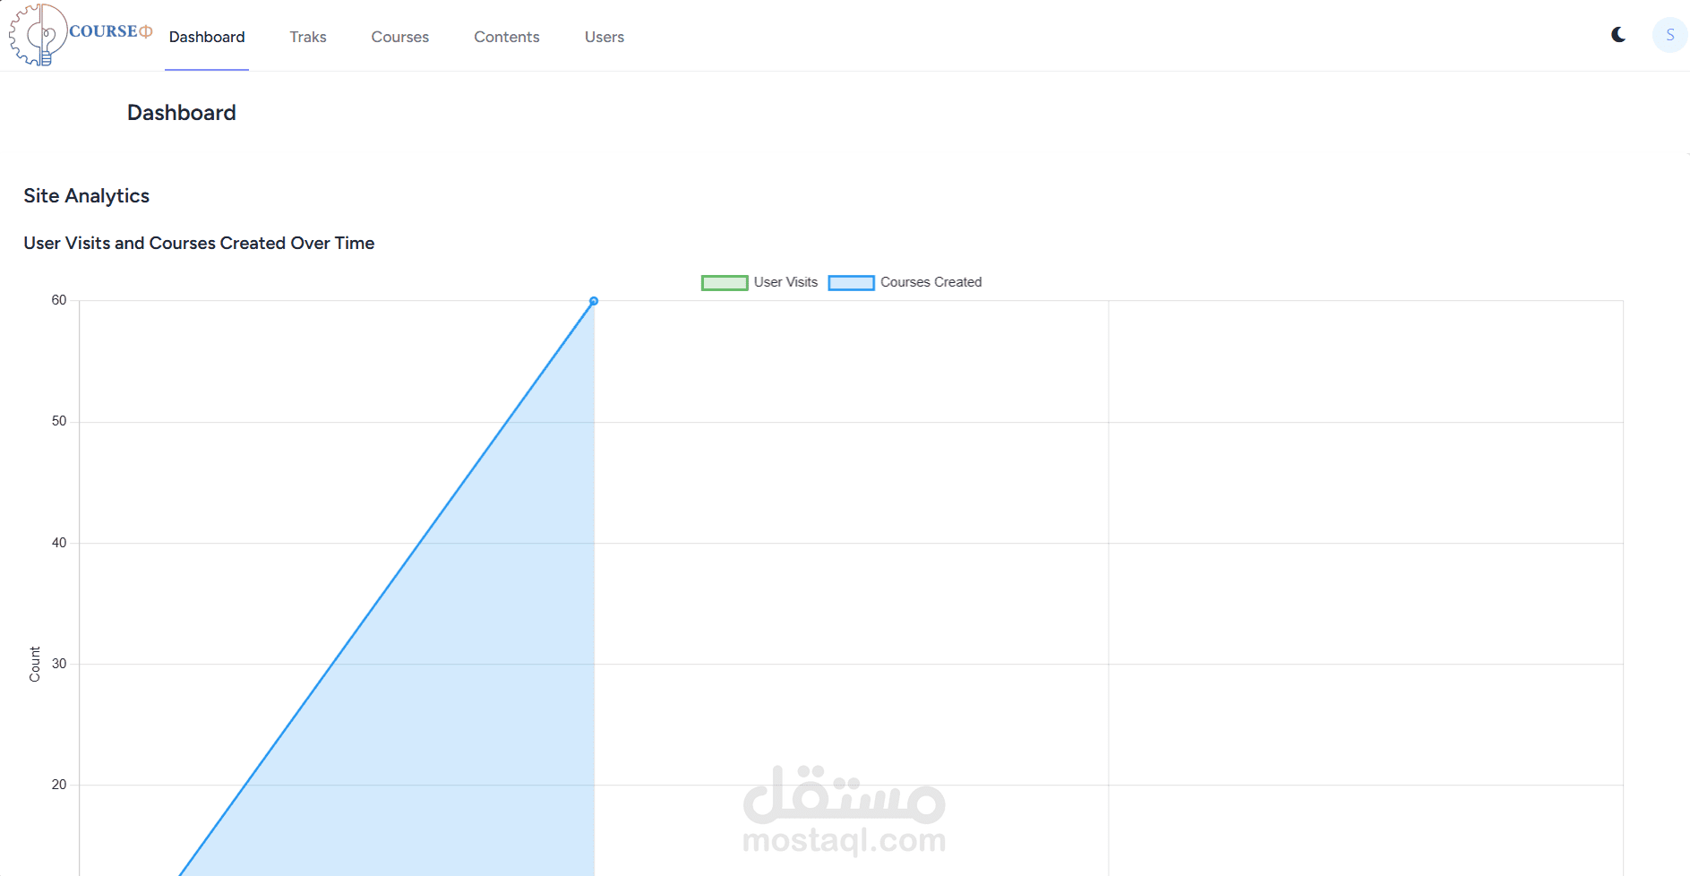Viewport: 1690px width, 876px height.
Task: Click the blue Courses Created legend swatch
Action: pyautogui.click(x=851, y=282)
